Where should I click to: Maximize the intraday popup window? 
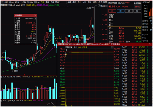point(149,44)
